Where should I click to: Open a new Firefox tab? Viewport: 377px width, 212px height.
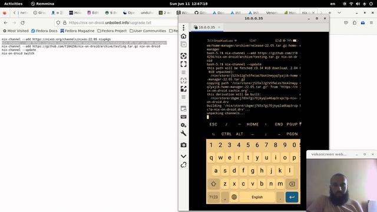pos(330,13)
